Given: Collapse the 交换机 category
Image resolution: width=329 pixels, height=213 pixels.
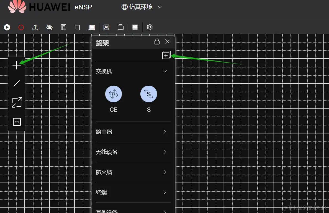Looking at the screenshot, I should pyautogui.click(x=164, y=71).
